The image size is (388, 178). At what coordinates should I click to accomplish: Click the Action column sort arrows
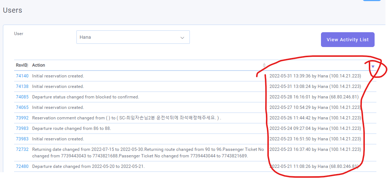point(264,65)
